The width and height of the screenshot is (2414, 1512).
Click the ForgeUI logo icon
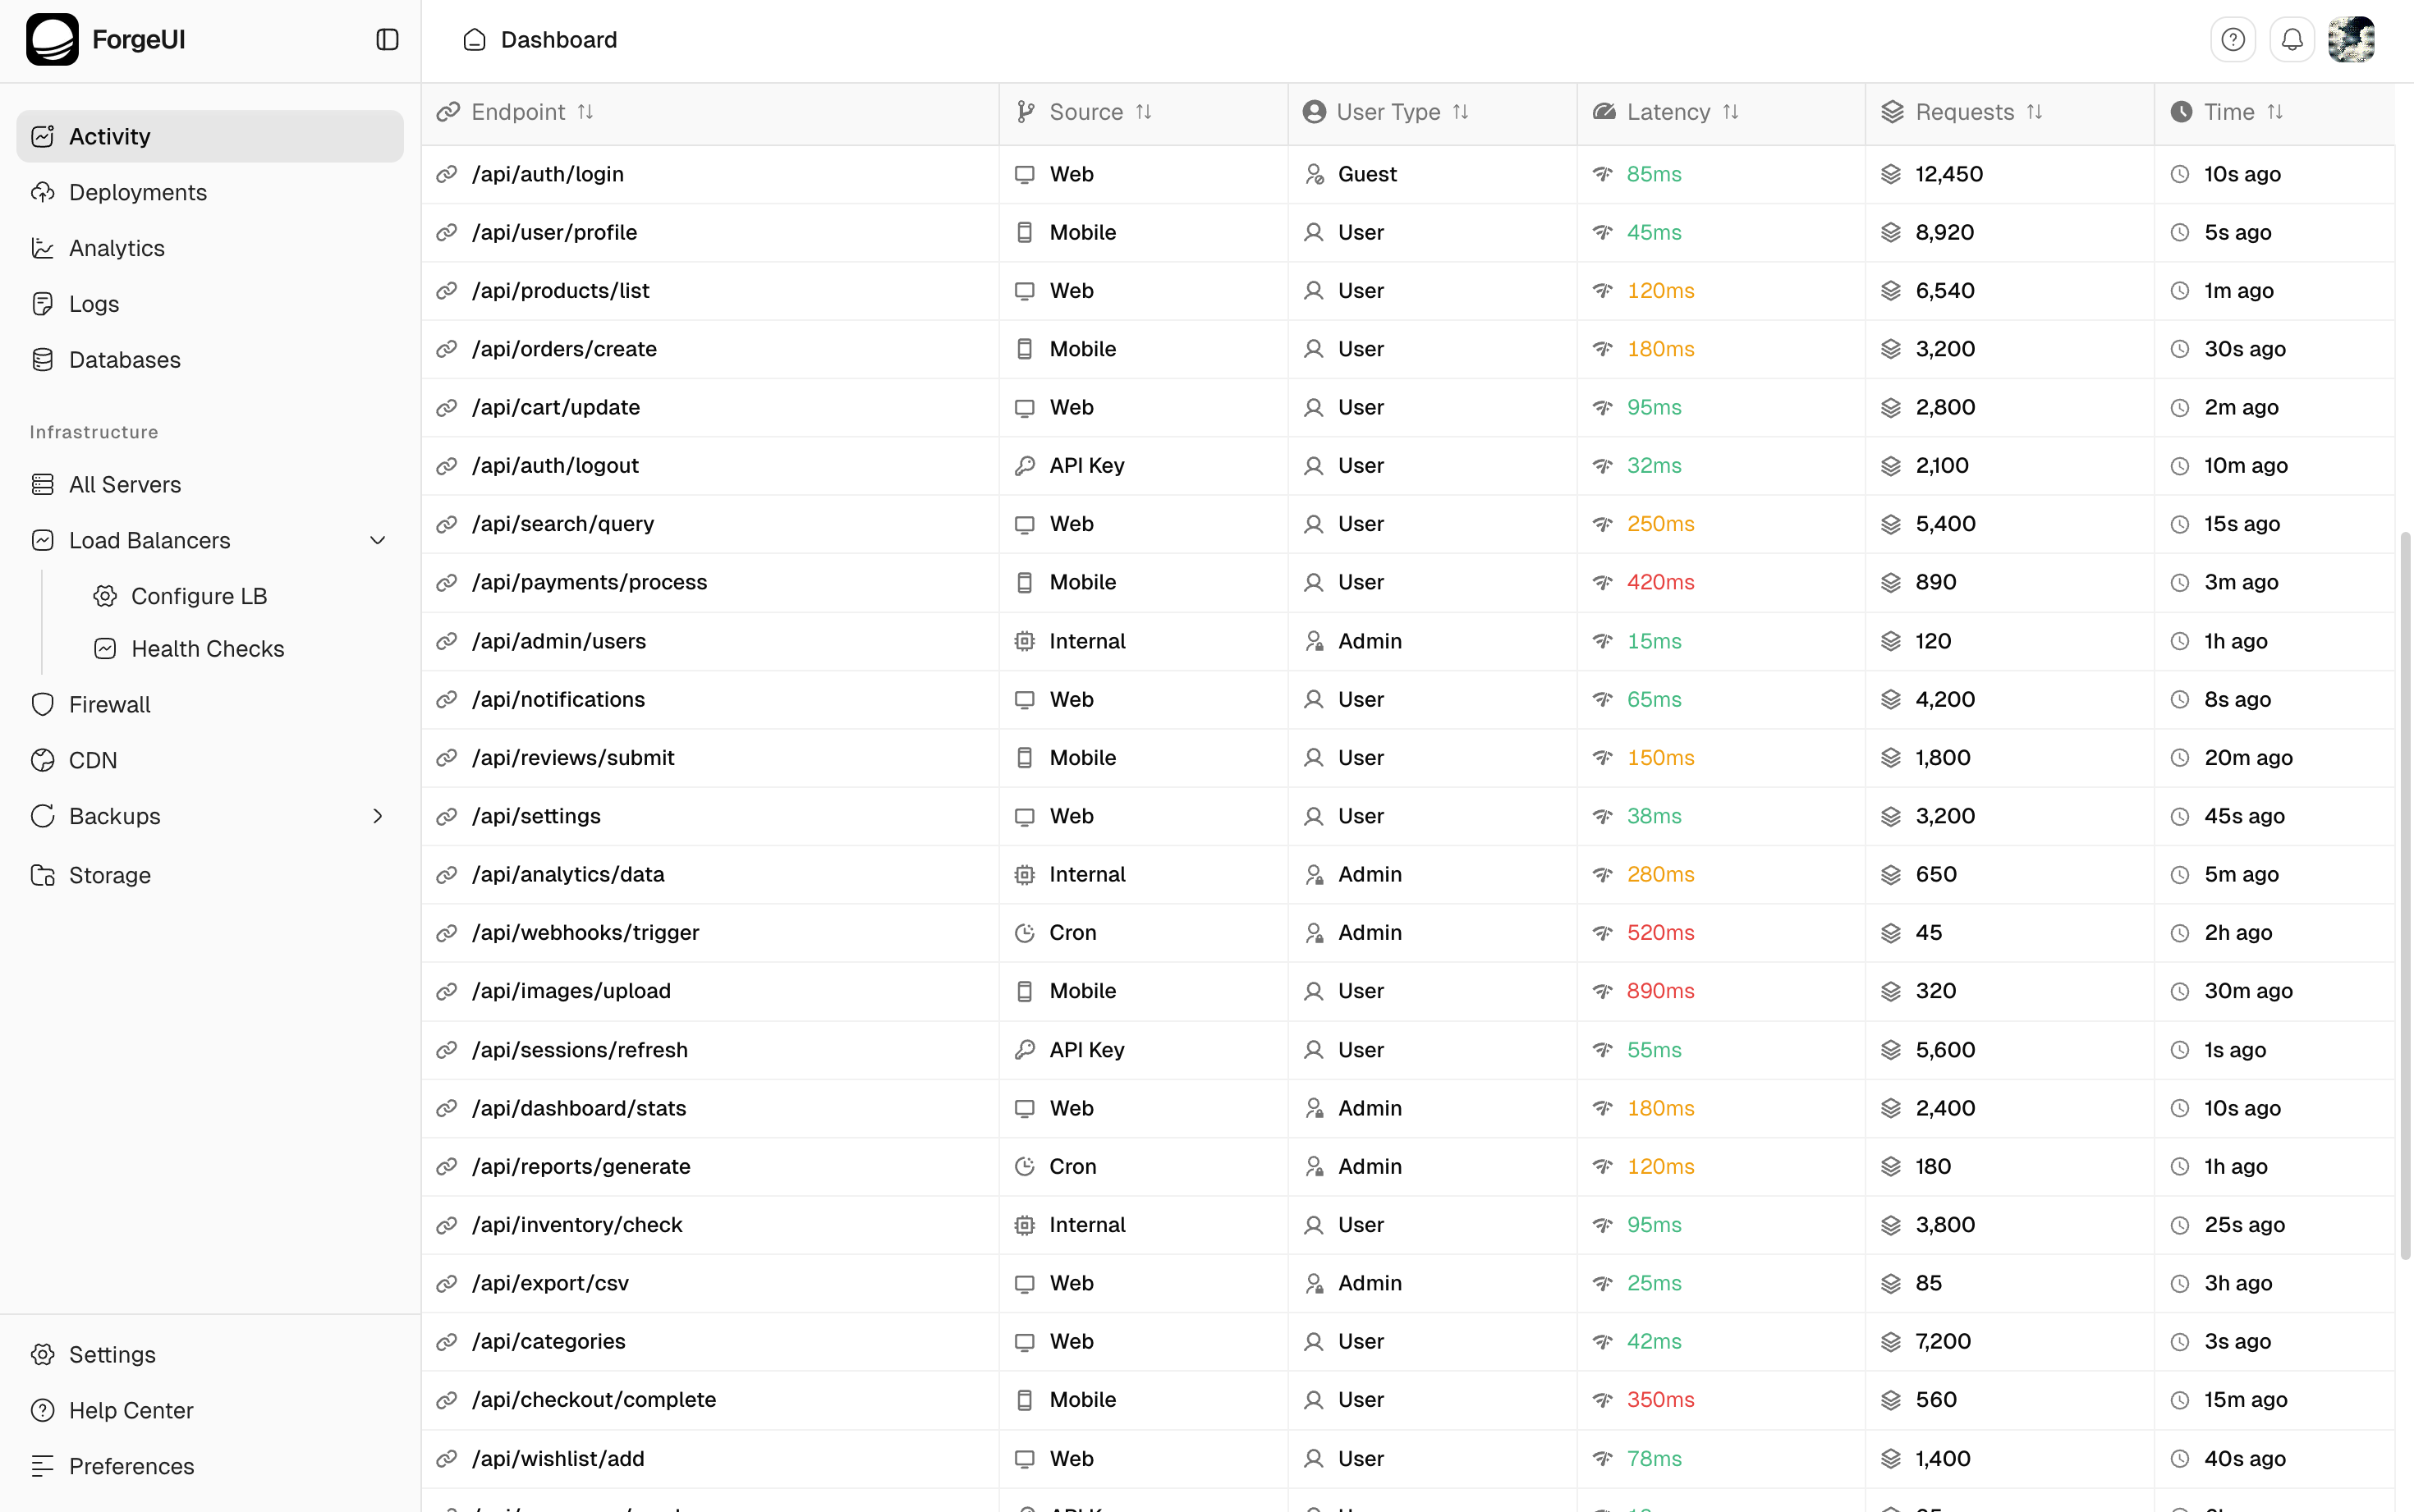(x=52, y=39)
